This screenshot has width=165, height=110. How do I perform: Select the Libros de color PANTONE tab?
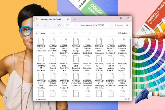coord(52,19)
